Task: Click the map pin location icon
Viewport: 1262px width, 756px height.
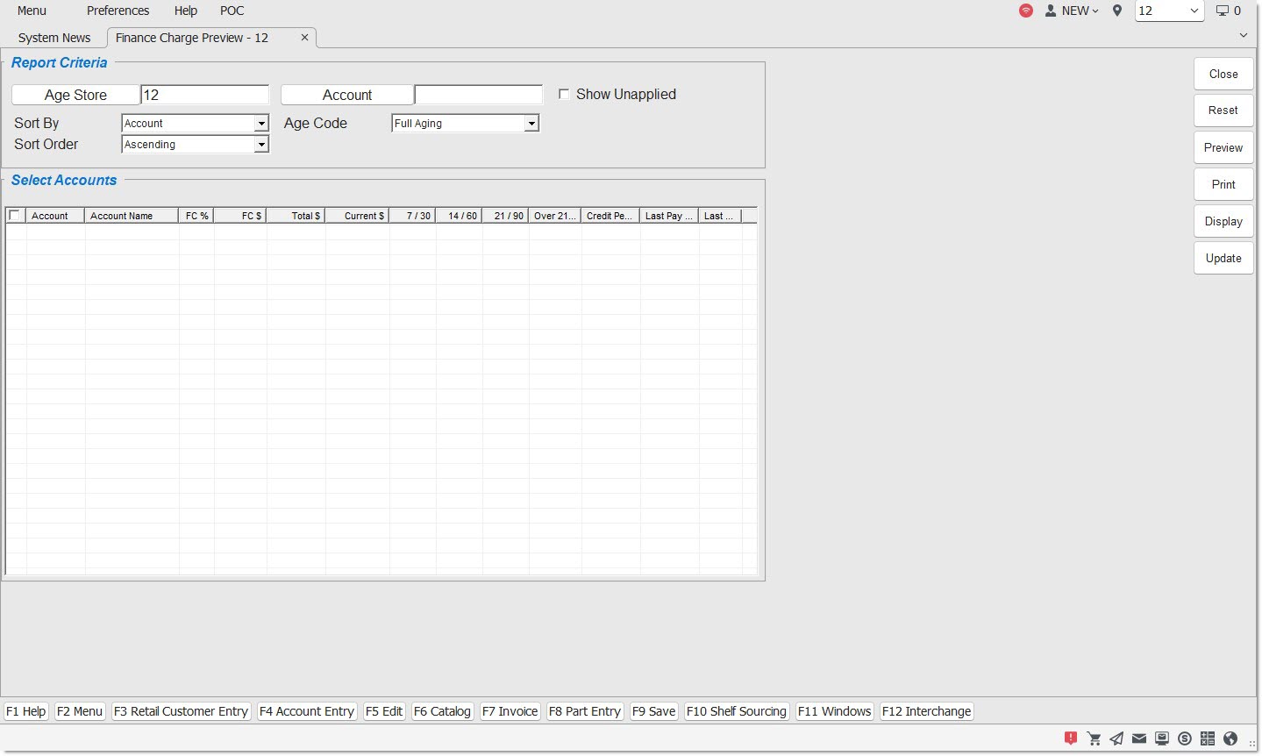Action: (1117, 11)
